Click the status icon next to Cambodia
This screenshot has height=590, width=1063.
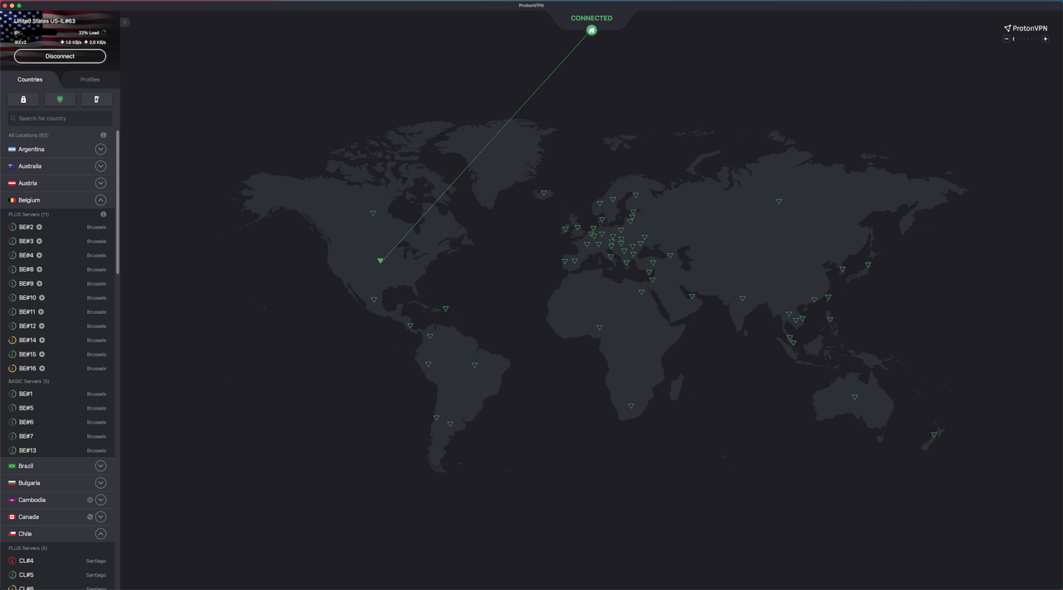click(89, 500)
